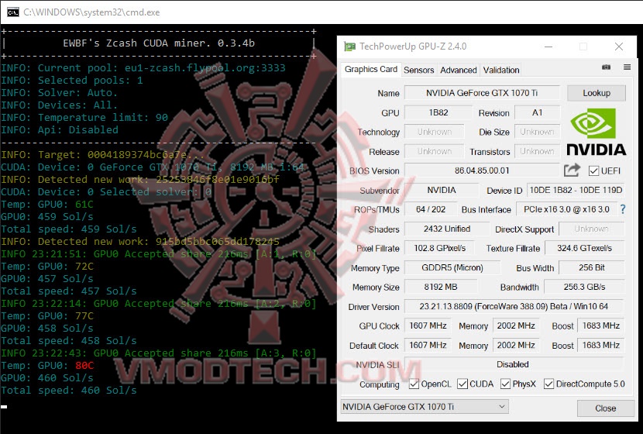Click the Bus Width 256 Bit field
643x434 pixels.
[592, 268]
